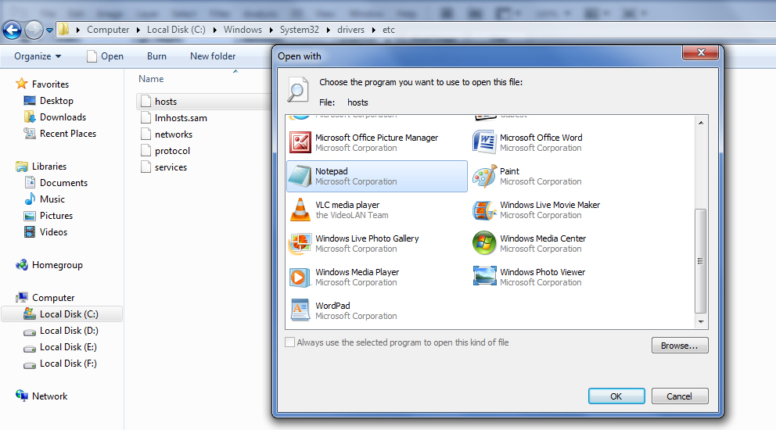Navigate to drivers in address bar
The height and width of the screenshot is (430, 776).
coord(351,30)
